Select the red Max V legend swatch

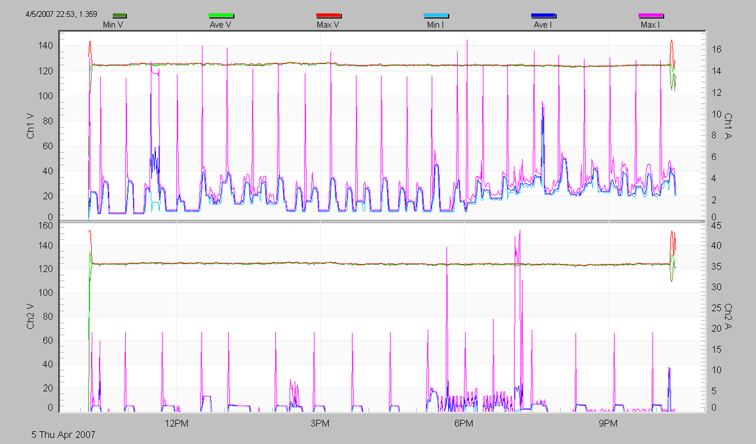tap(328, 15)
